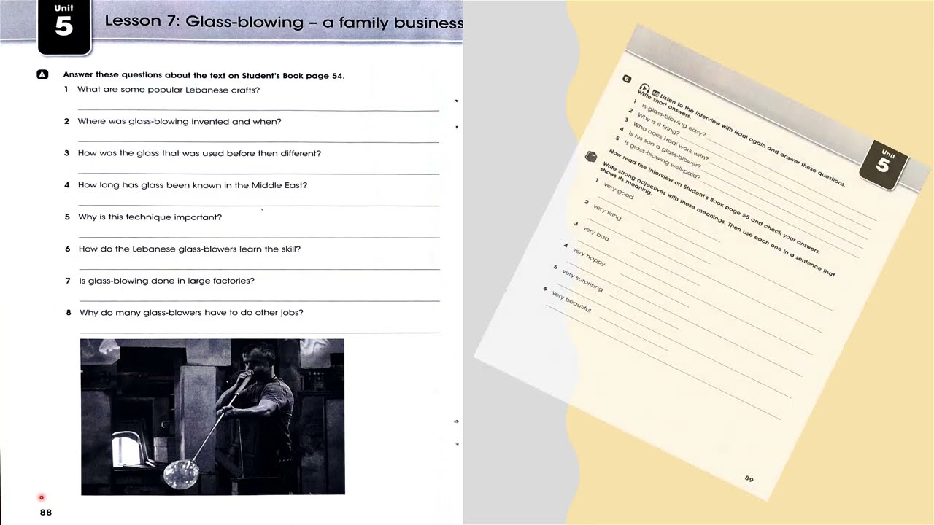Click the 'very tiring' adjective prompt
This screenshot has width=934, height=525.
coord(607,212)
